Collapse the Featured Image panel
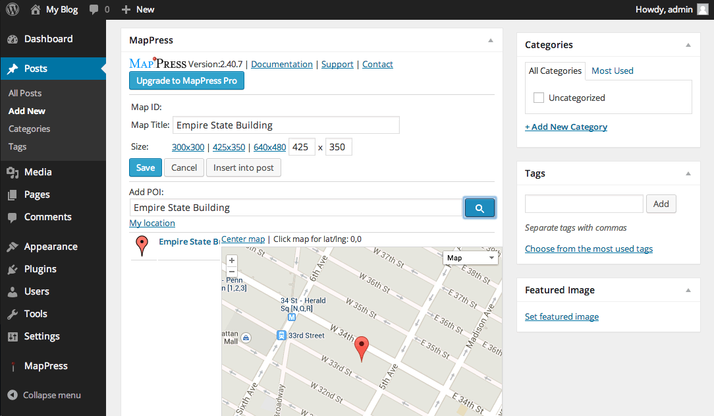This screenshot has height=416, width=714. (x=688, y=290)
